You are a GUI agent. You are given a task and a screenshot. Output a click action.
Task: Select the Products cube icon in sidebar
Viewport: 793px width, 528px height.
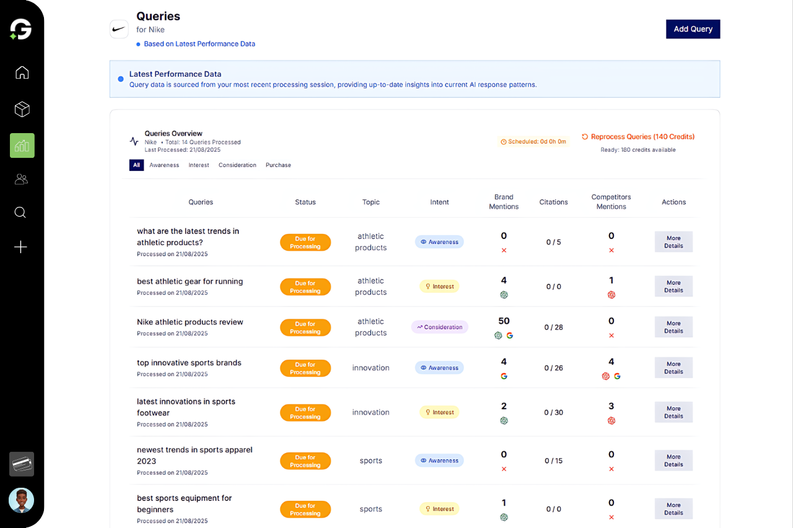22,109
